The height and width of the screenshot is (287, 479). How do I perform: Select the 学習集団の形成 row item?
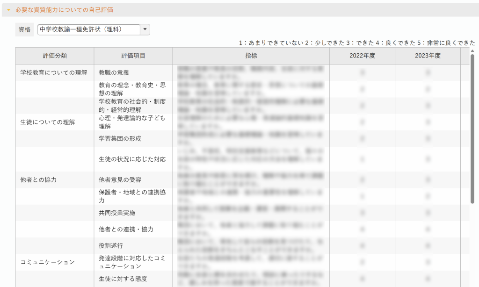120,139
